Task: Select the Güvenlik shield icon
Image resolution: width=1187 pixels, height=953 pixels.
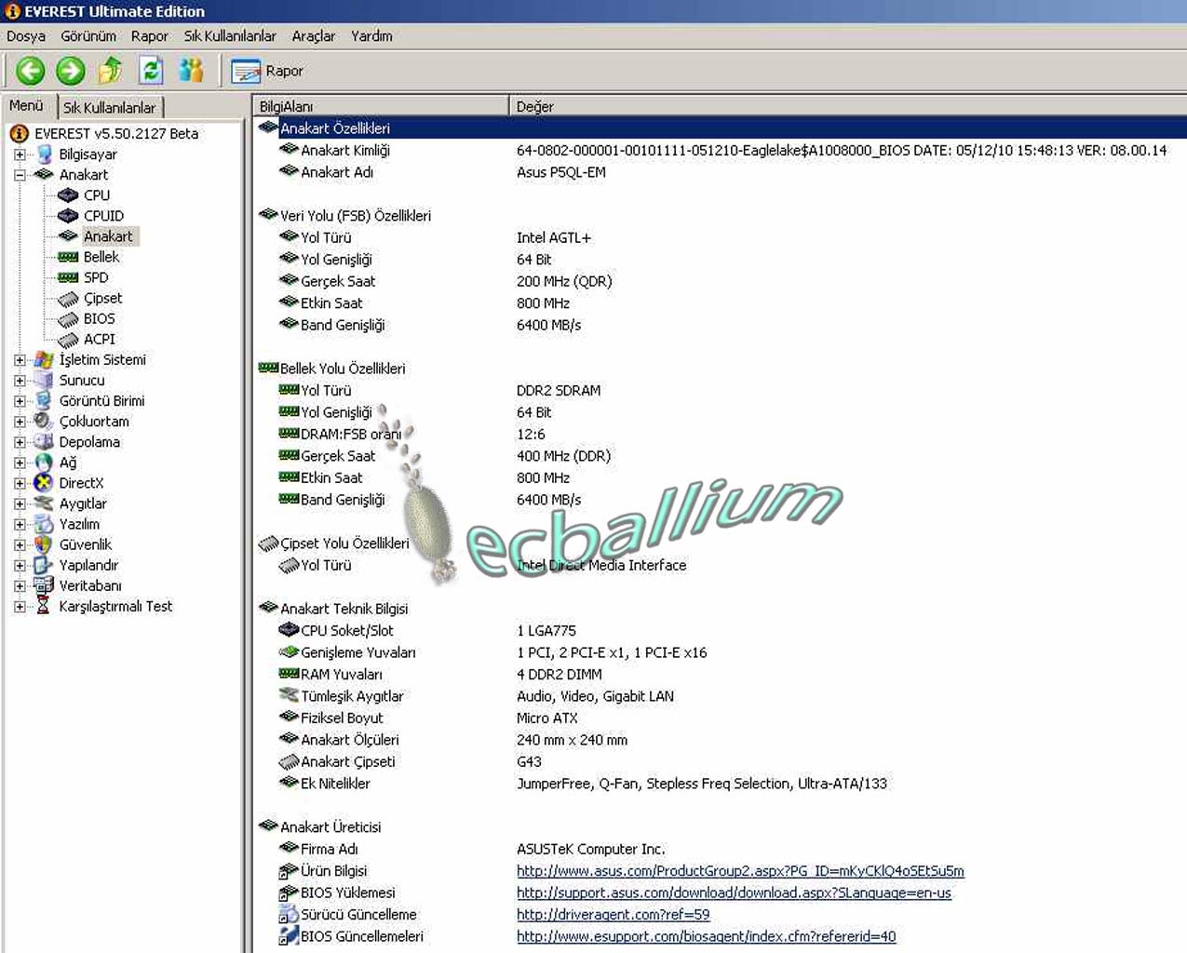Action: (44, 544)
